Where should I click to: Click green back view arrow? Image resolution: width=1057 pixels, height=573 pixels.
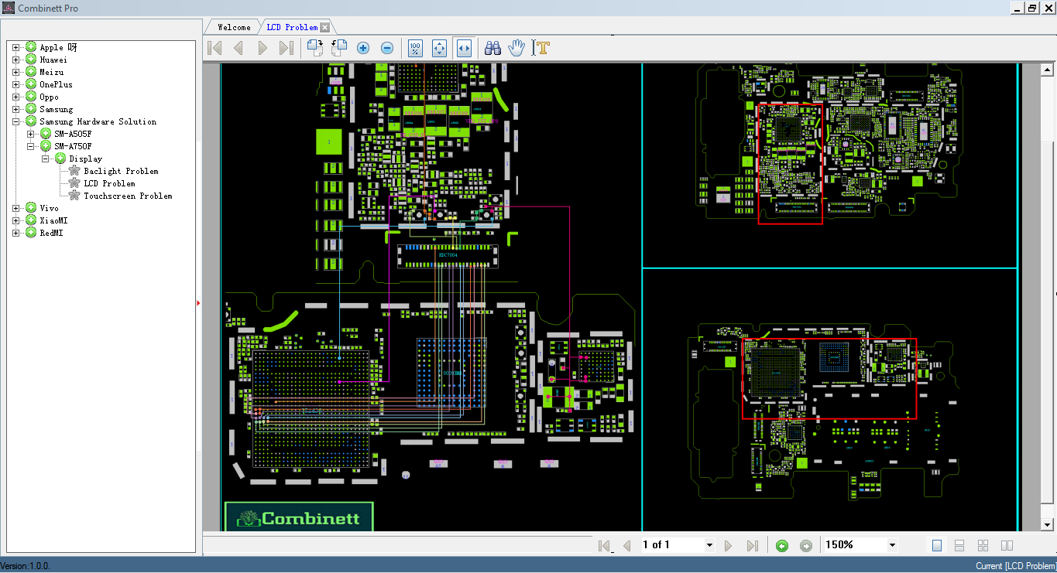pos(782,546)
